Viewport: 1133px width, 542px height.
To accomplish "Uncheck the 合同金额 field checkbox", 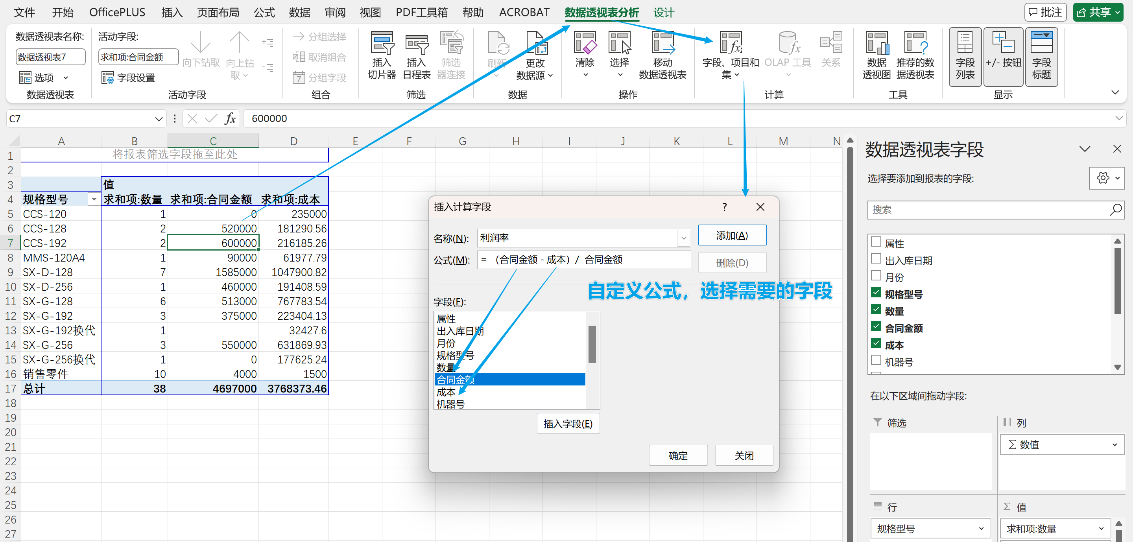I will click(x=876, y=326).
